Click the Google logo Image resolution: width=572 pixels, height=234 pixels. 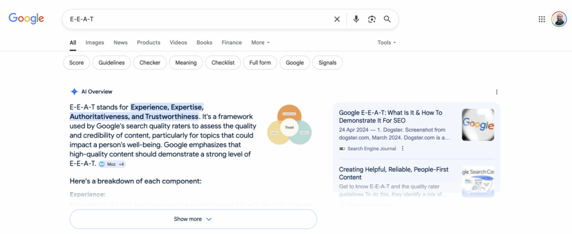tap(26, 18)
